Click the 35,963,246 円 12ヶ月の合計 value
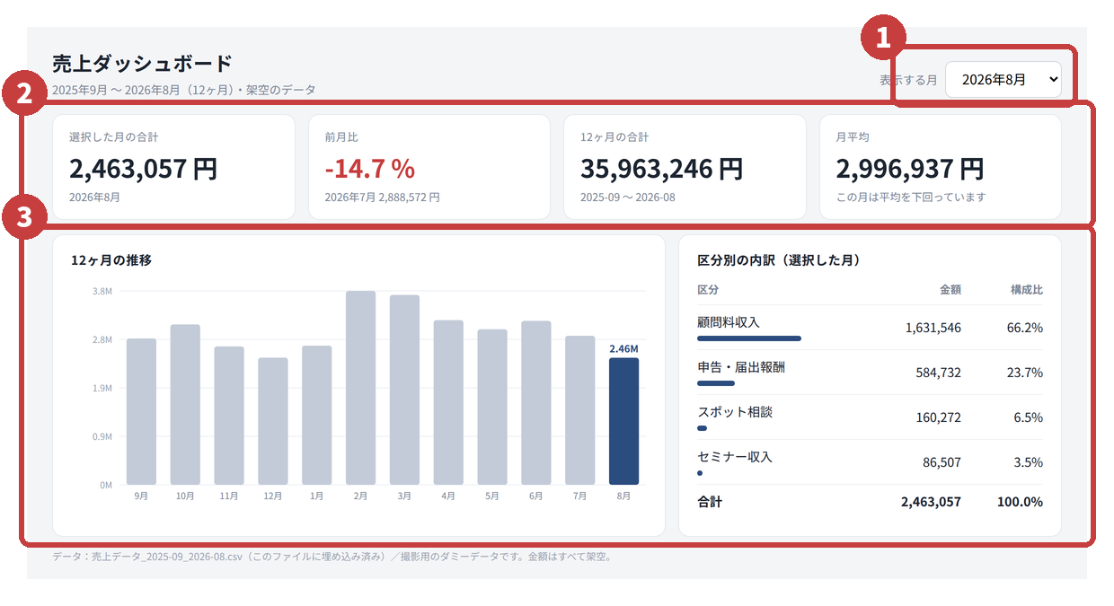The width and height of the screenshot is (1114, 606). (x=662, y=168)
